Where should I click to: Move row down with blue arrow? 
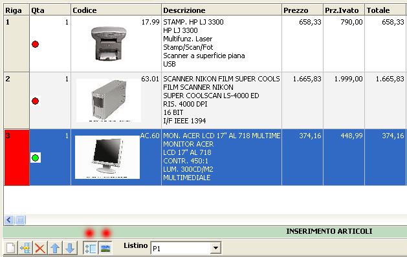(x=70, y=248)
